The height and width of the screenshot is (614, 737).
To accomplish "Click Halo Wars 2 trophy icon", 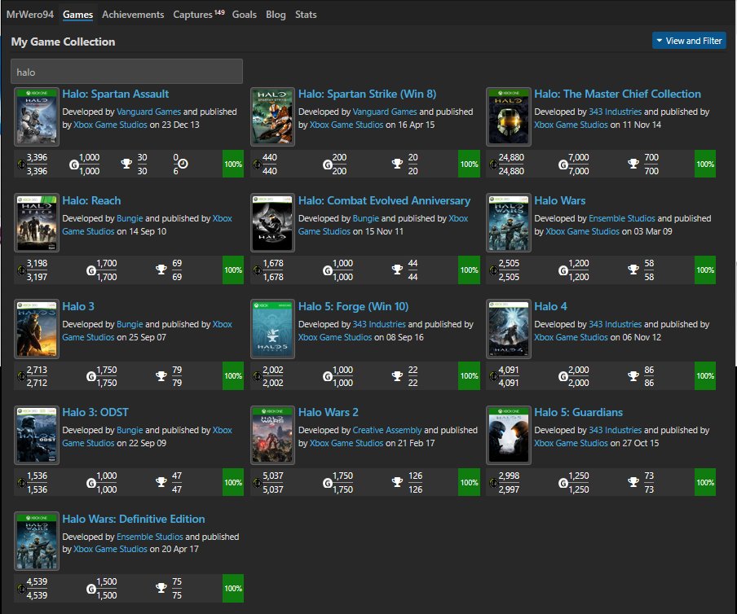I will tap(397, 482).
